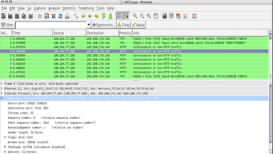Jump to the last packet arrow icon
The width and height of the screenshot is (273, 154).
[110, 16]
